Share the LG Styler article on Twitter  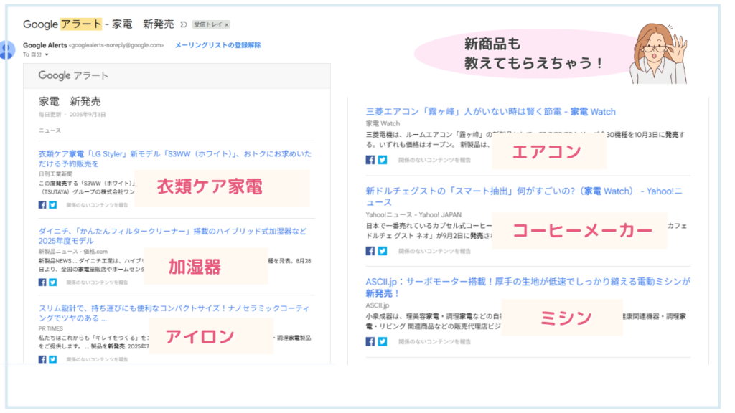click(53, 204)
